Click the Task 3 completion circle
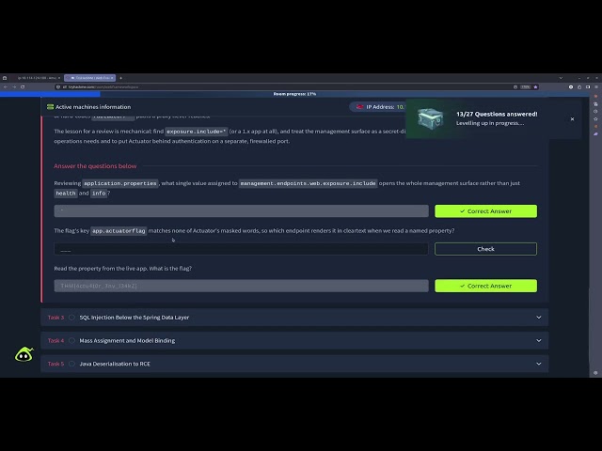The image size is (602, 451). click(71, 318)
